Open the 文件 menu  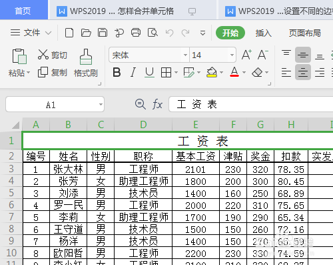[31, 33]
